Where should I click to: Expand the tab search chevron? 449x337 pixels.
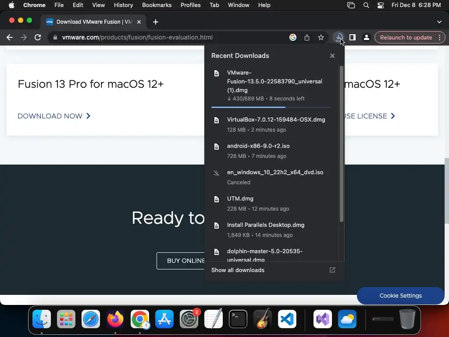(439, 22)
